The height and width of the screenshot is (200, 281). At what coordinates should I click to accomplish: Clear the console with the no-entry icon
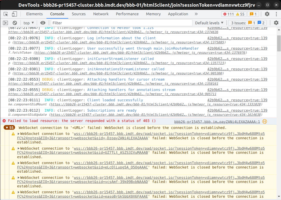(x=15, y=23)
